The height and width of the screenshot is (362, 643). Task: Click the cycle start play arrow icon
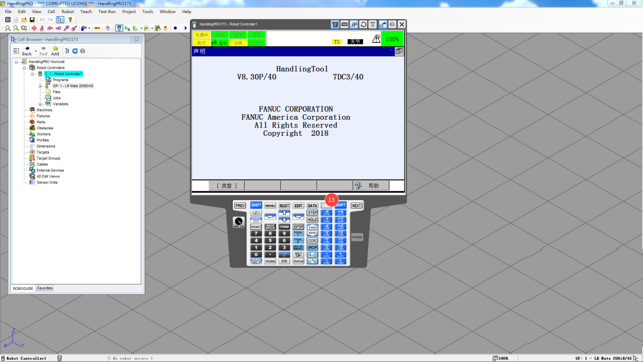pyautogui.click(x=185, y=29)
